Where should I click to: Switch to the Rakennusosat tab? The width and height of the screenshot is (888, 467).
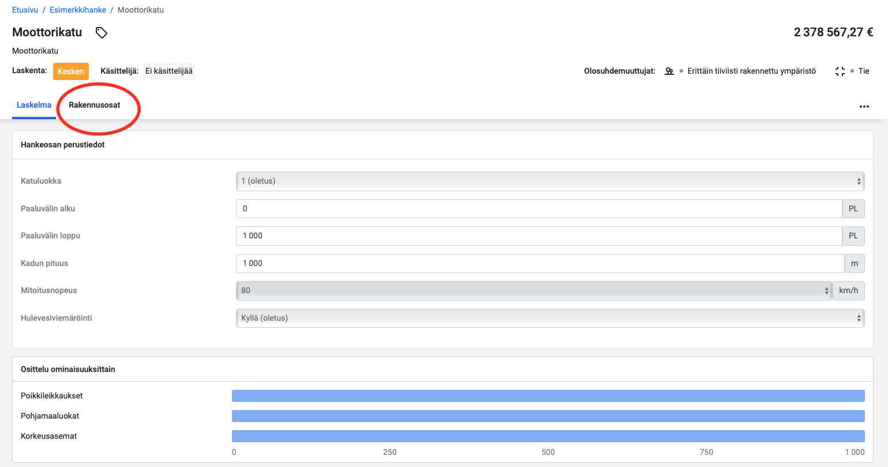coord(95,105)
